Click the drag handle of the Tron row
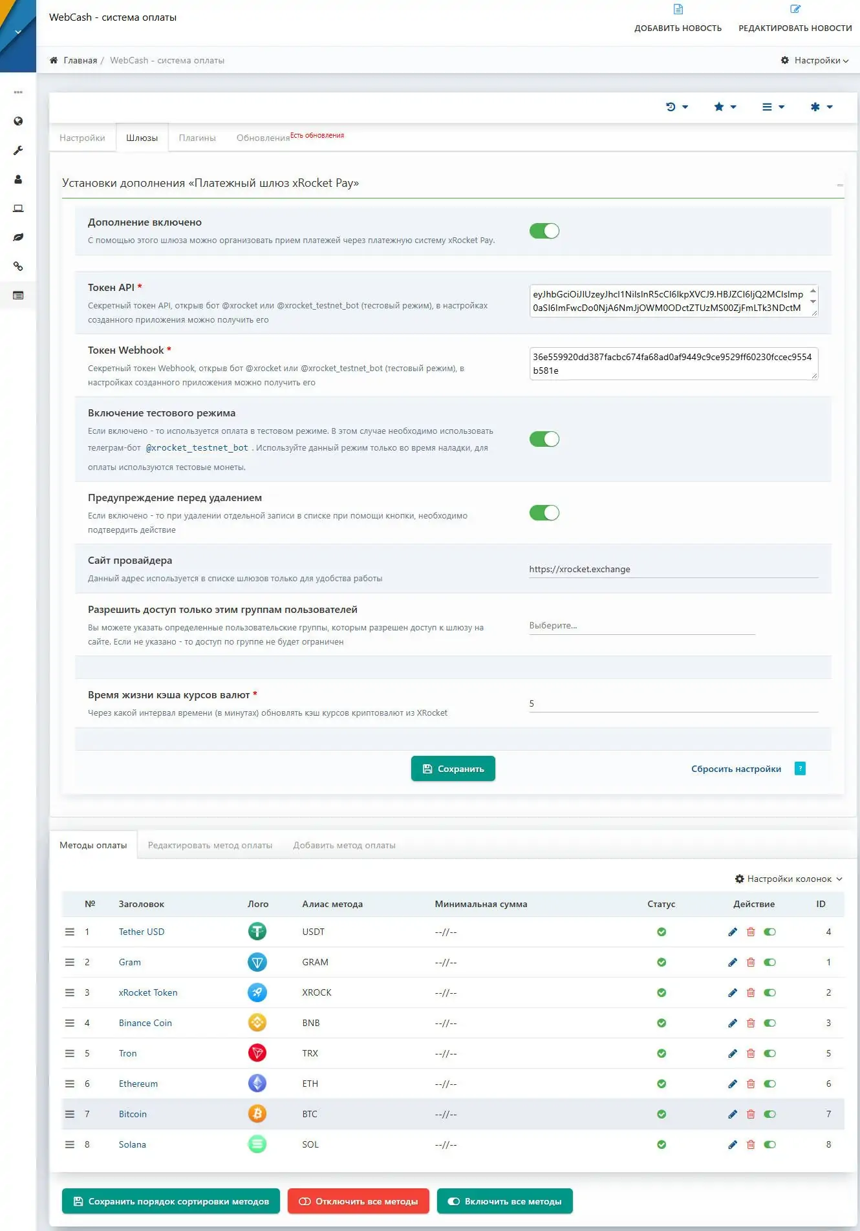The width and height of the screenshot is (860, 1231). 70,1053
